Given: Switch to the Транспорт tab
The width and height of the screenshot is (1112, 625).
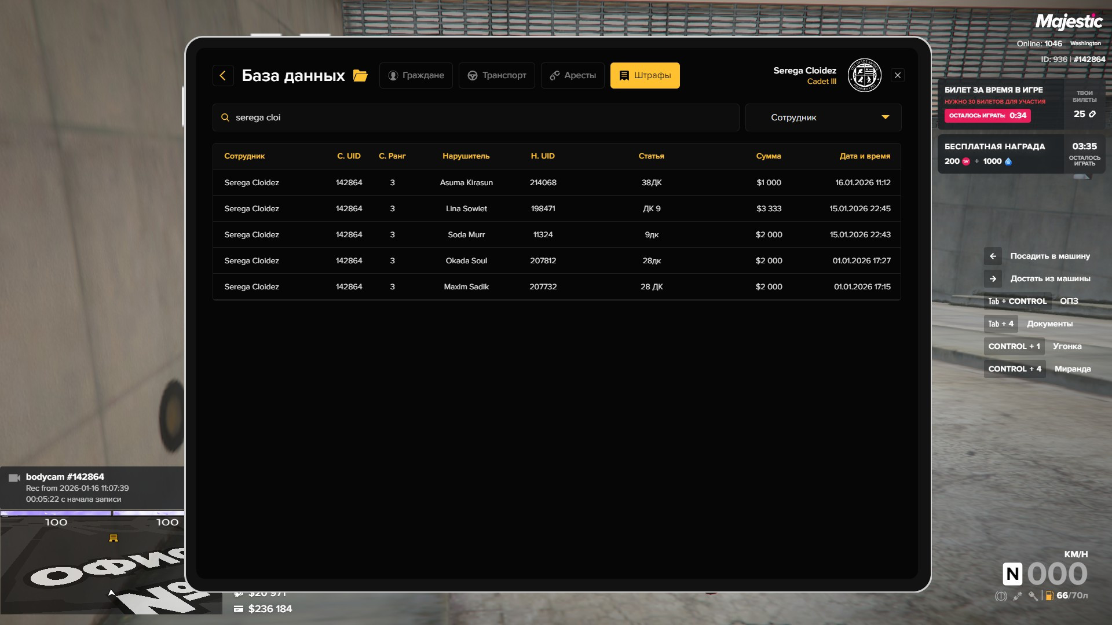Looking at the screenshot, I should [x=497, y=75].
